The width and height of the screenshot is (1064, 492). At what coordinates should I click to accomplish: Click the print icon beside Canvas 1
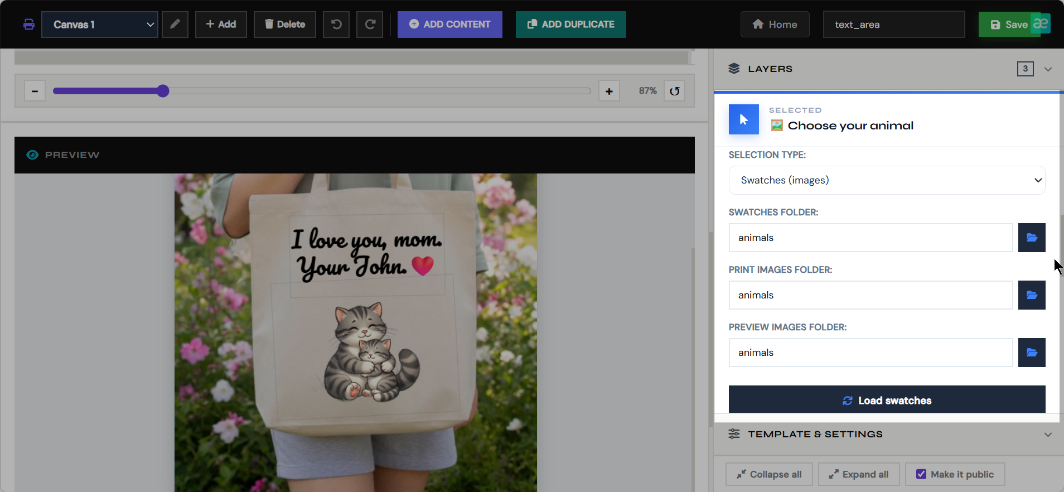[28, 25]
